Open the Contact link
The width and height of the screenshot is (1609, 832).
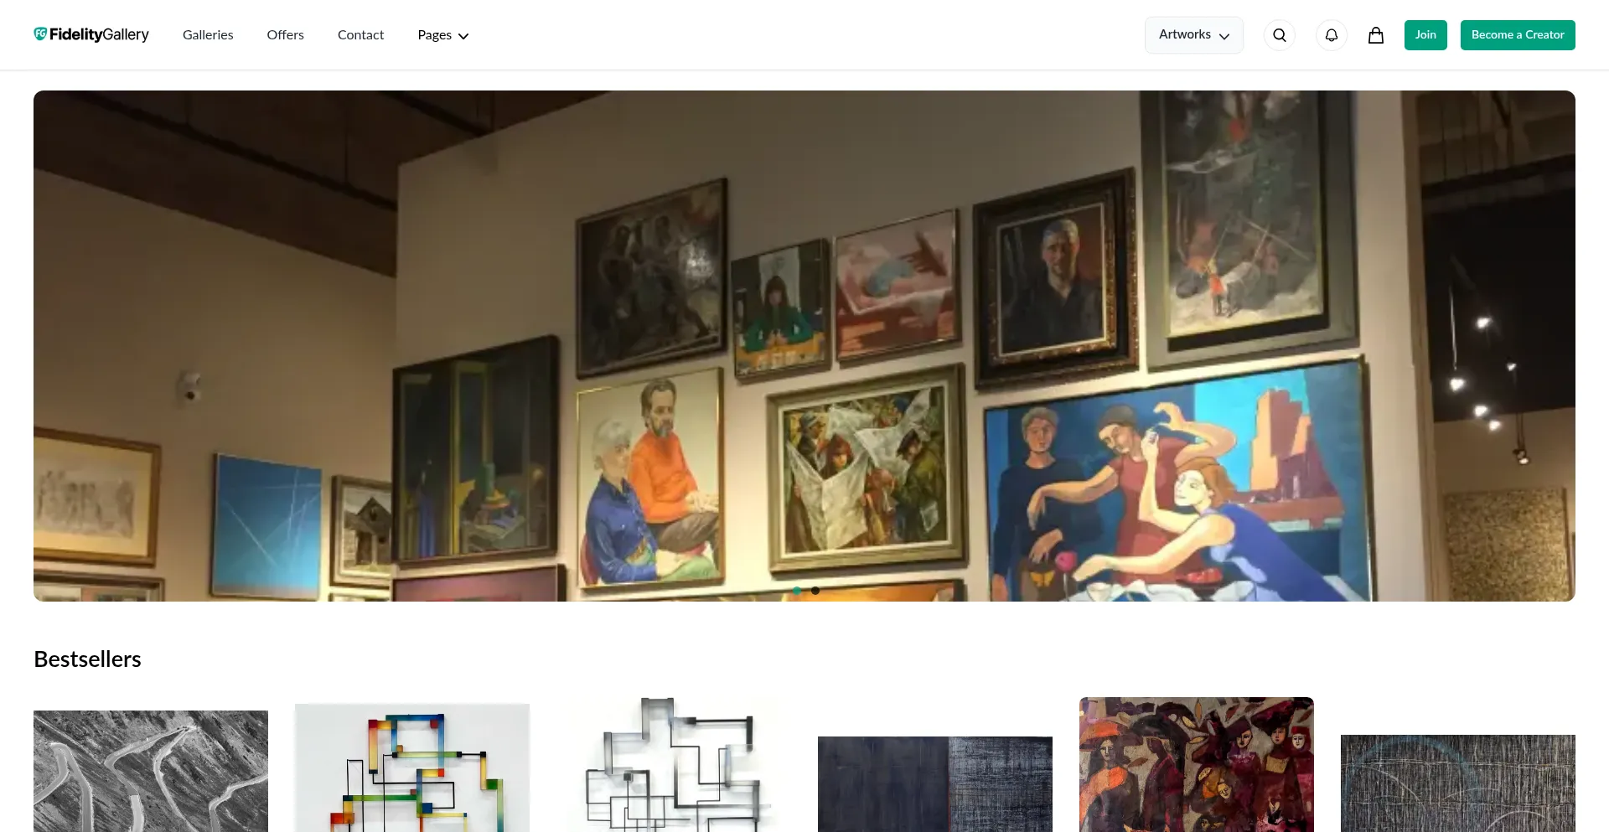pos(360,35)
